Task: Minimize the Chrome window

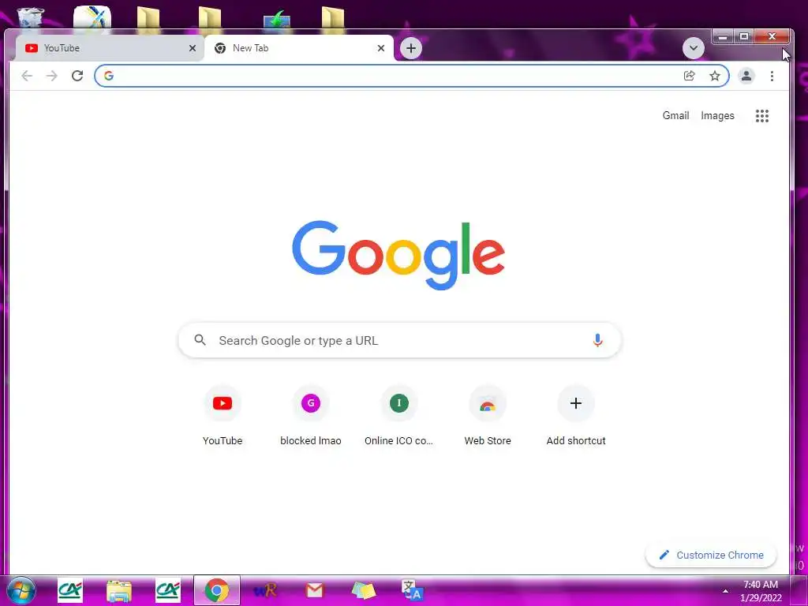Action: 723,36
